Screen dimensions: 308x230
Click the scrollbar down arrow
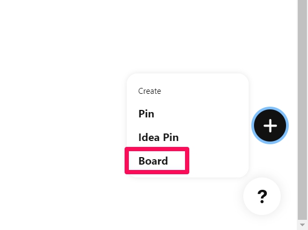pos(302,225)
